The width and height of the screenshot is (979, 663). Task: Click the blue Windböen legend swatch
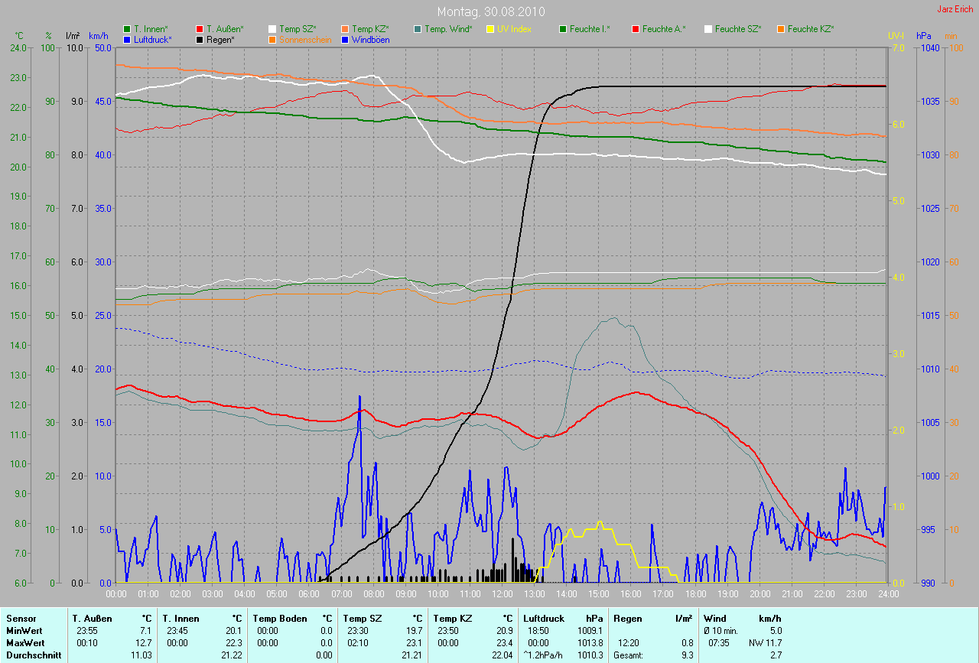(x=345, y=39)
